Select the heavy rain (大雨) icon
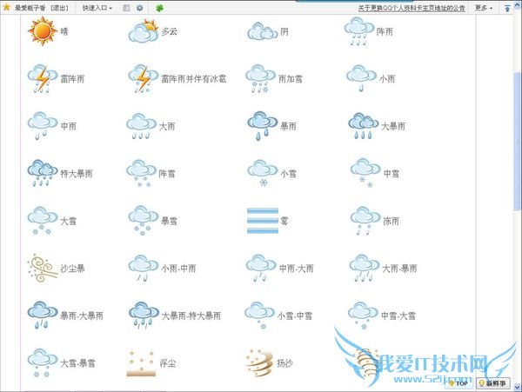The height and width of the screenshot is (392, 522). point(141,126)
